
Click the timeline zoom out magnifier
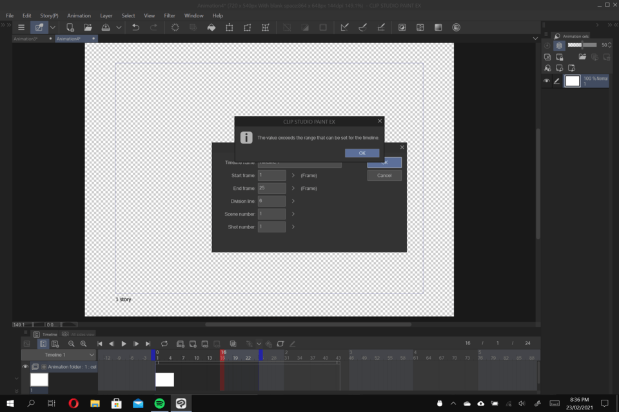(72, 344)
